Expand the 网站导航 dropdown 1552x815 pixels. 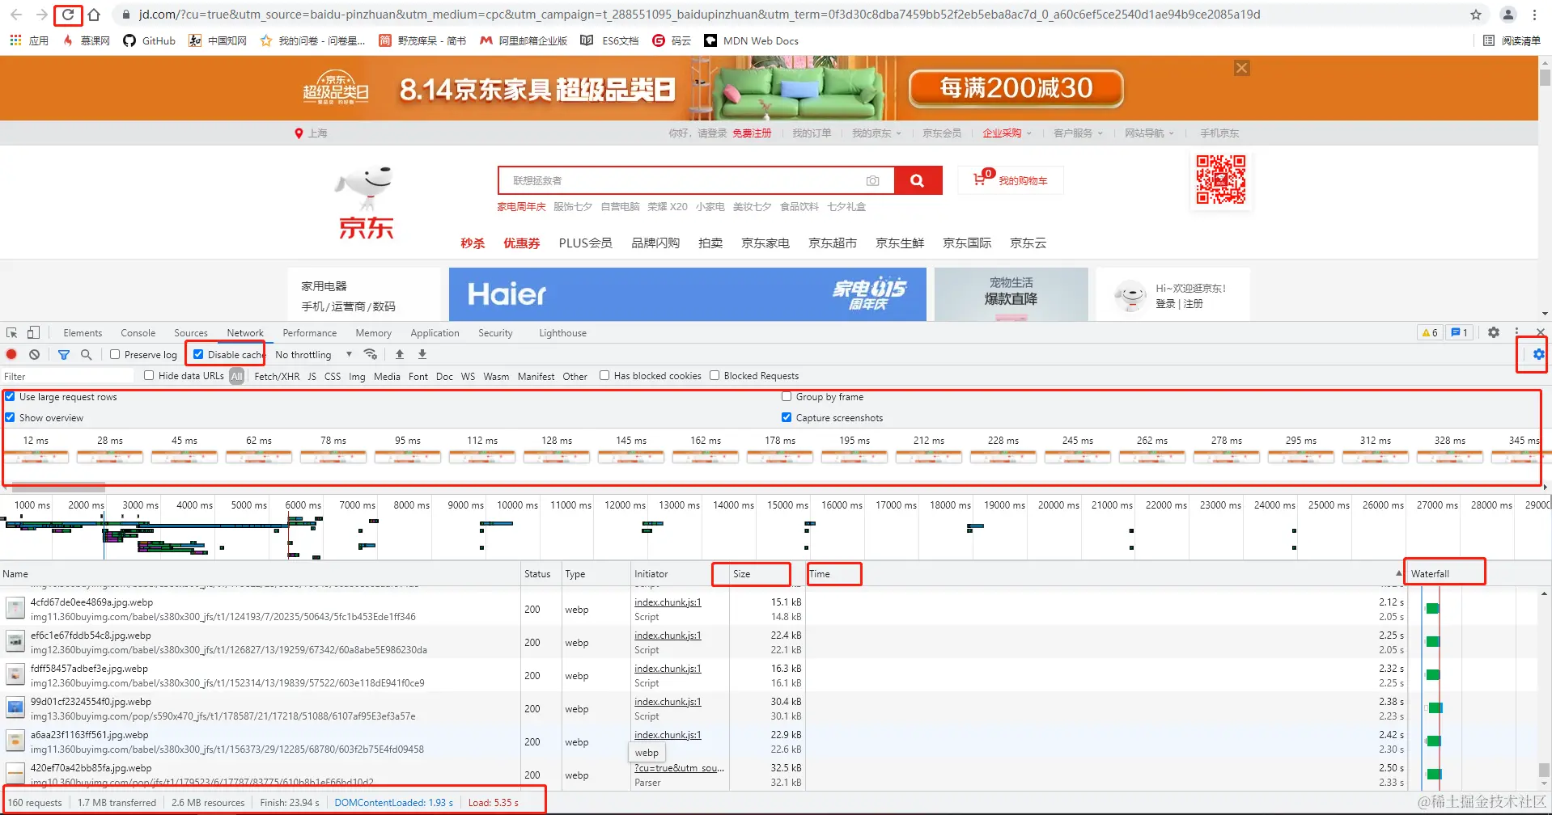pyautogui.click(x=1149, y=133)
